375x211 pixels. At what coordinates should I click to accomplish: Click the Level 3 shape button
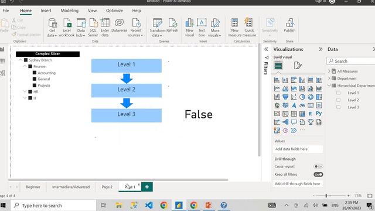coord(127,115)
